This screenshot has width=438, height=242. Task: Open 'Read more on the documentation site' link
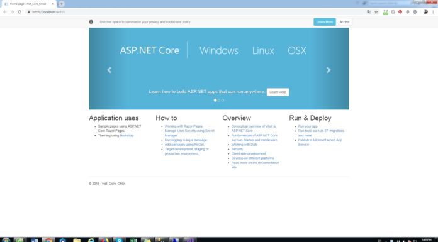255,165
